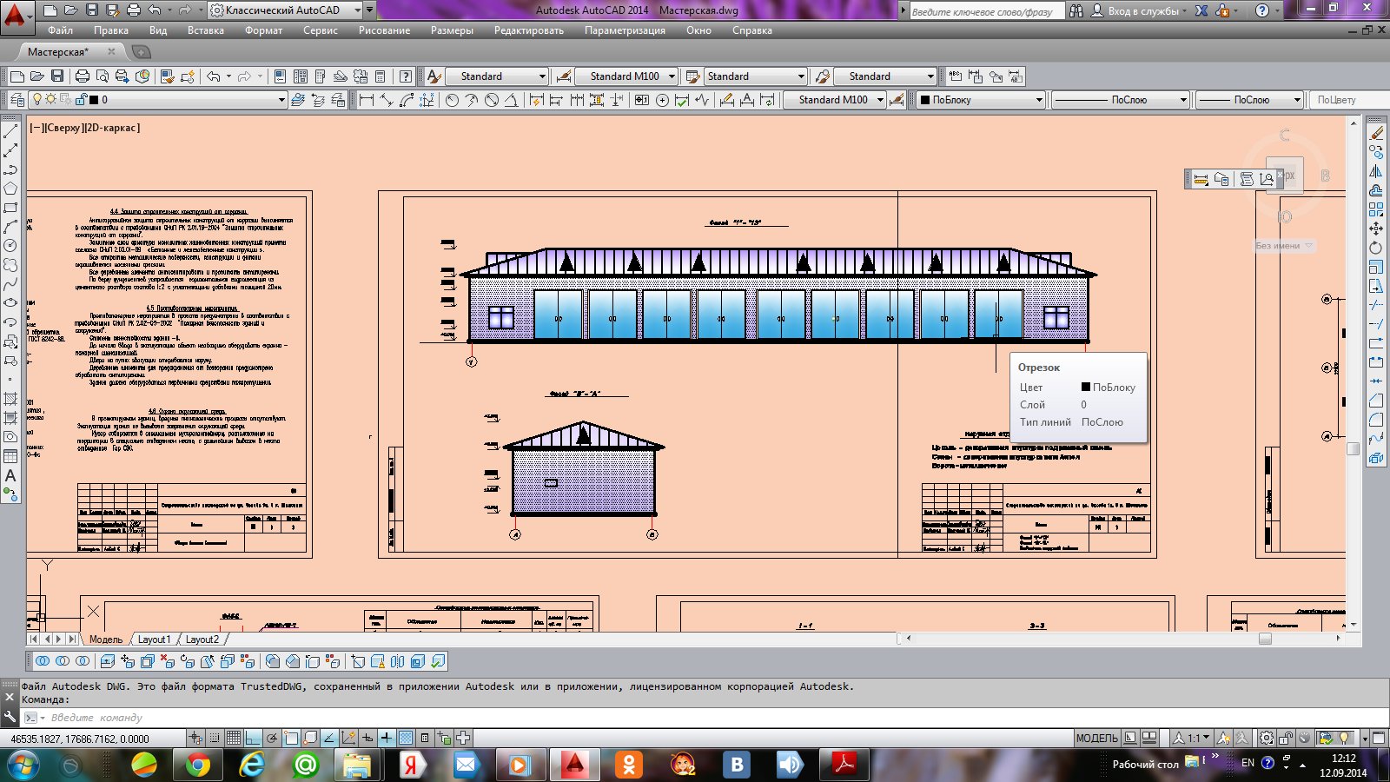
Task: Open the layer list dropdown showing 0
Action: pos(157,100)
